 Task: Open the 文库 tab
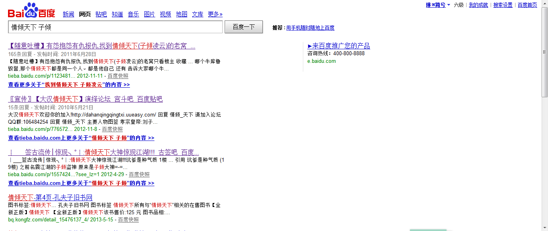197,14
